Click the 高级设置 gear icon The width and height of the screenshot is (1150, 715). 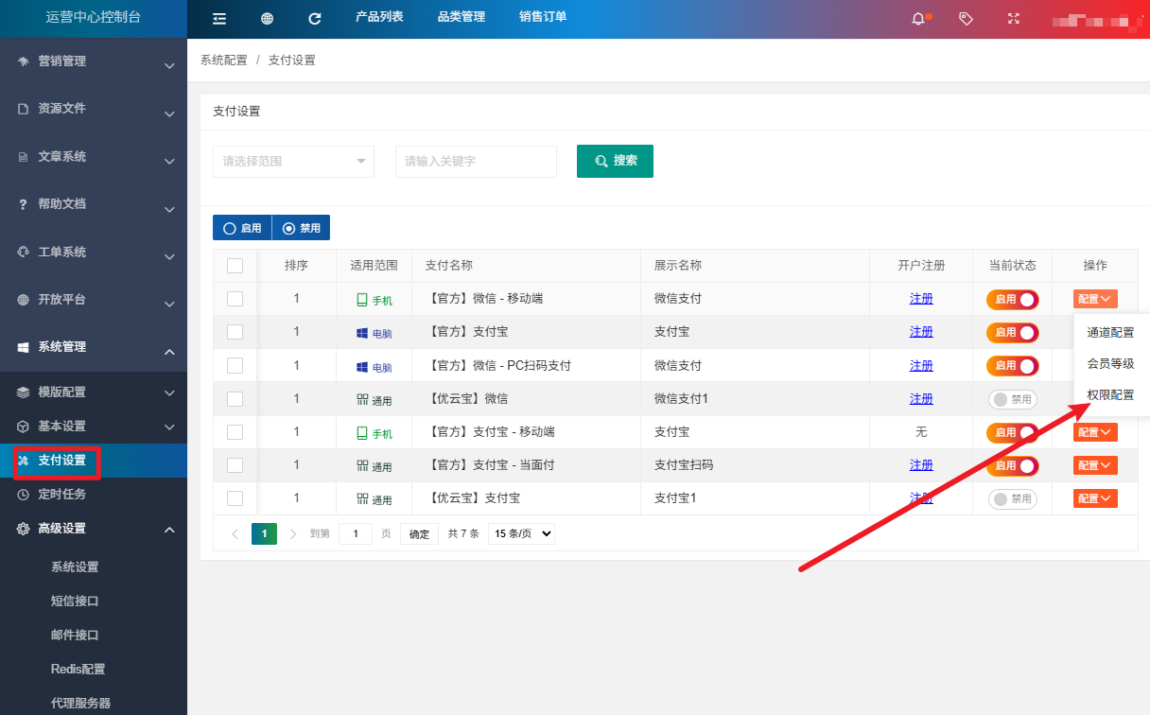tap(23, 529)
